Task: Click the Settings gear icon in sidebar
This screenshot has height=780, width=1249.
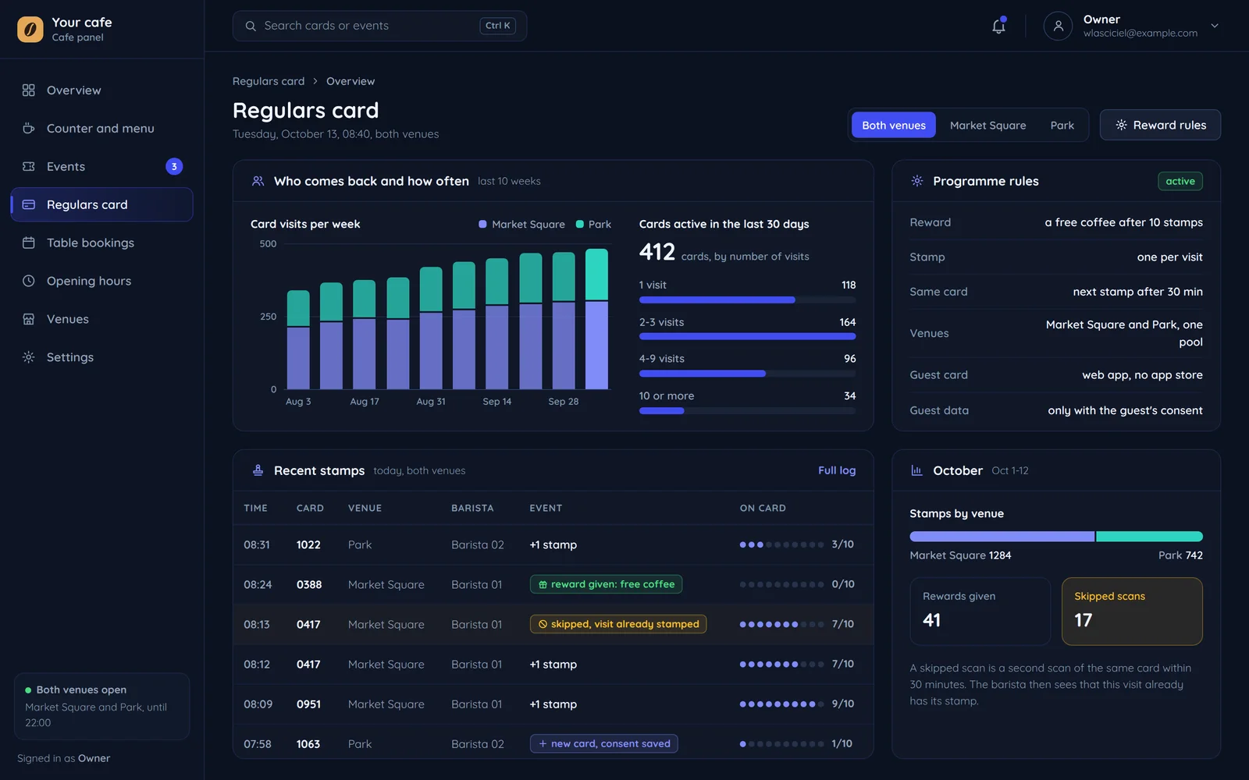Action: [x=29, y=357]
